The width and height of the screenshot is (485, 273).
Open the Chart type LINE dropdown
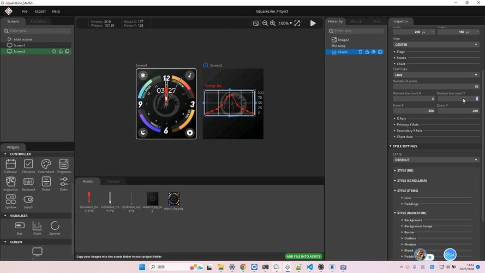[435, 75]
